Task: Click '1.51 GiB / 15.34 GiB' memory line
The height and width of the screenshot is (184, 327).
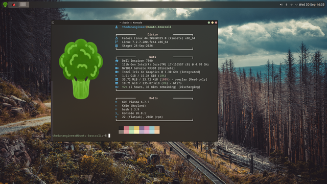Action: (x=144, y=76)
